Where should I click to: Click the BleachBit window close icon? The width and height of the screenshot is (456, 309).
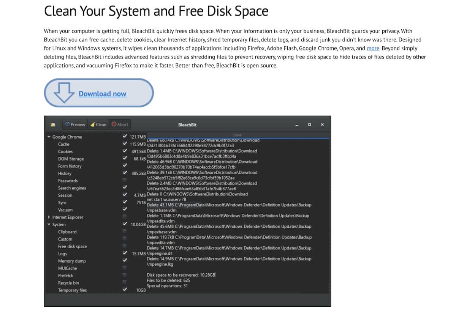(x=322, y=125)
